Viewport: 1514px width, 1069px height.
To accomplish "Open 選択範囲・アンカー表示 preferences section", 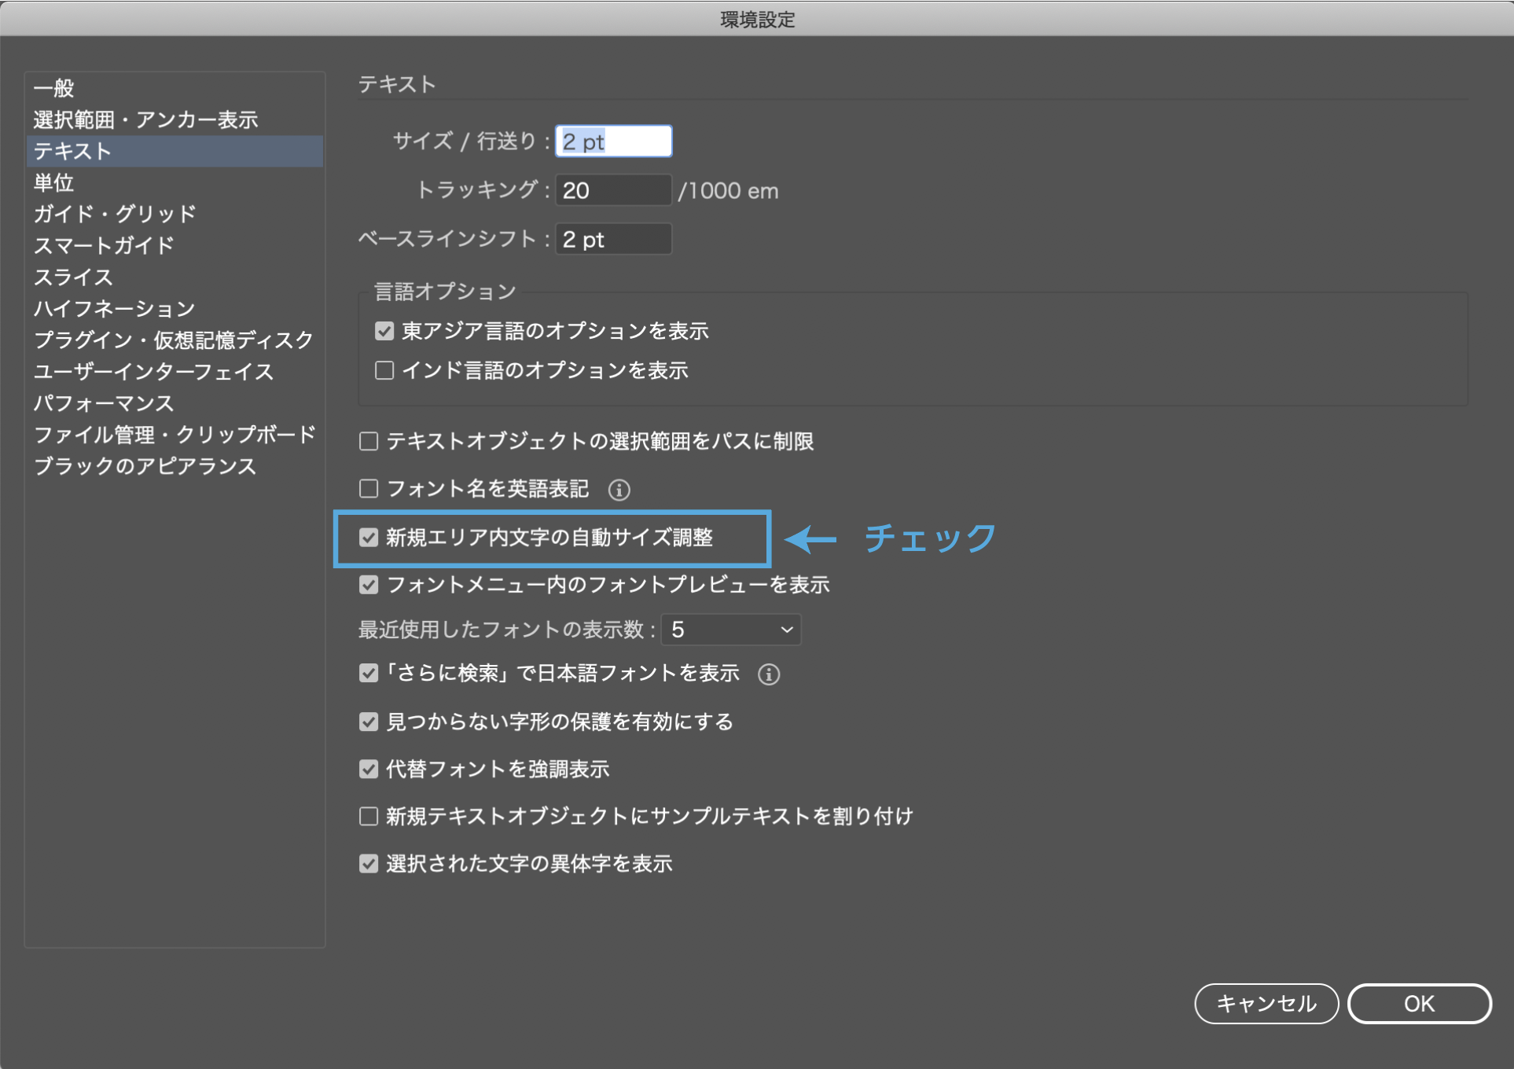I will point(175,119).
